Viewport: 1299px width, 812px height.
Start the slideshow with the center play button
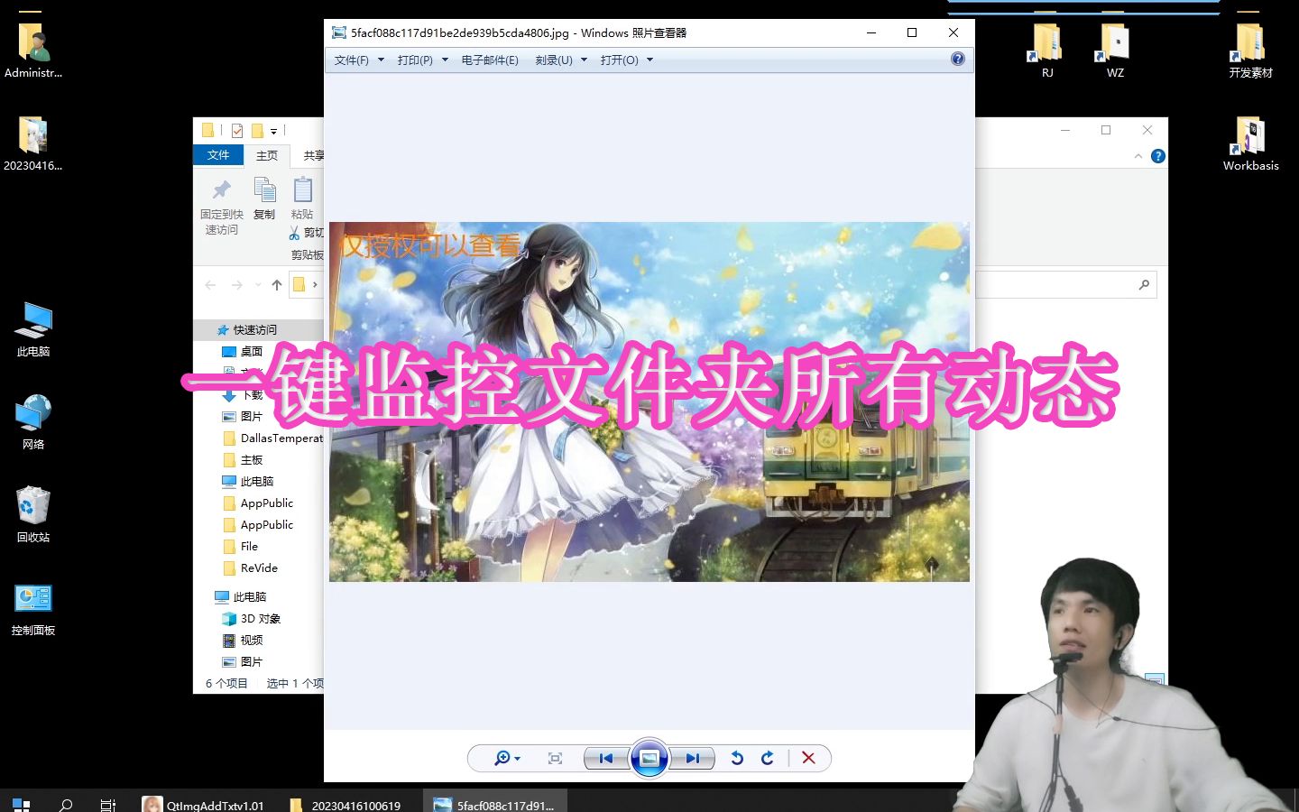point(649,758)
